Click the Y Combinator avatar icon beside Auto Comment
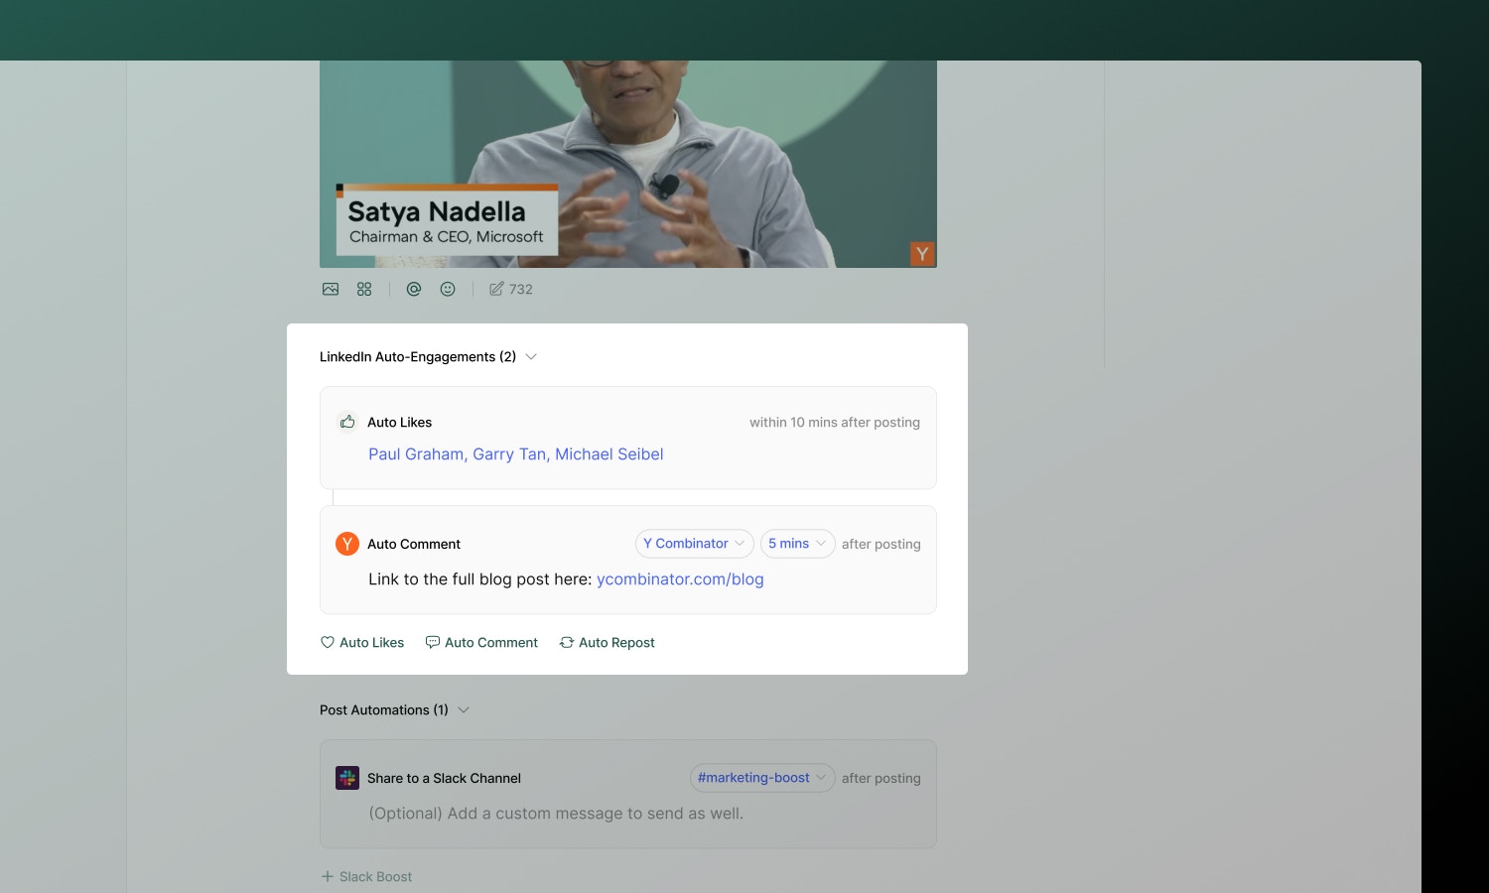Screen dimensions: 1489x893 (x=346, y=544)
